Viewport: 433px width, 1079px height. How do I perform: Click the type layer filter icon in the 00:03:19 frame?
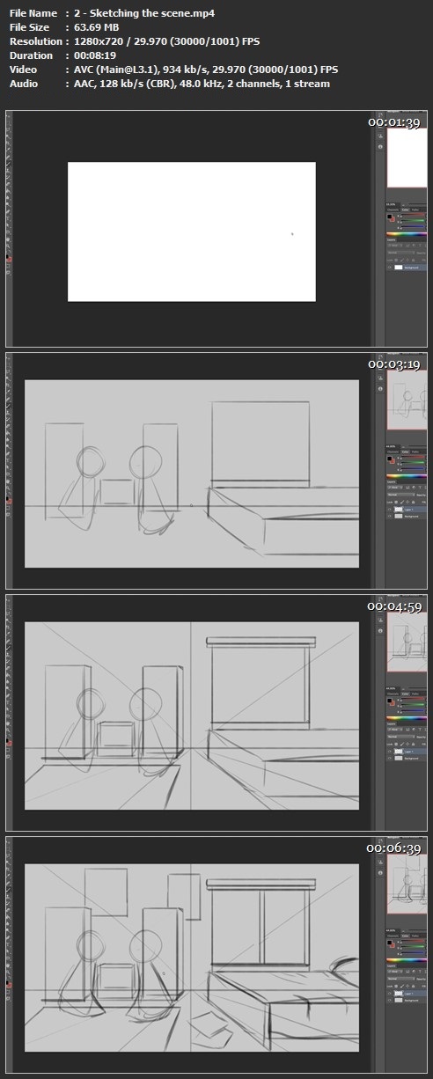(420, 488)
